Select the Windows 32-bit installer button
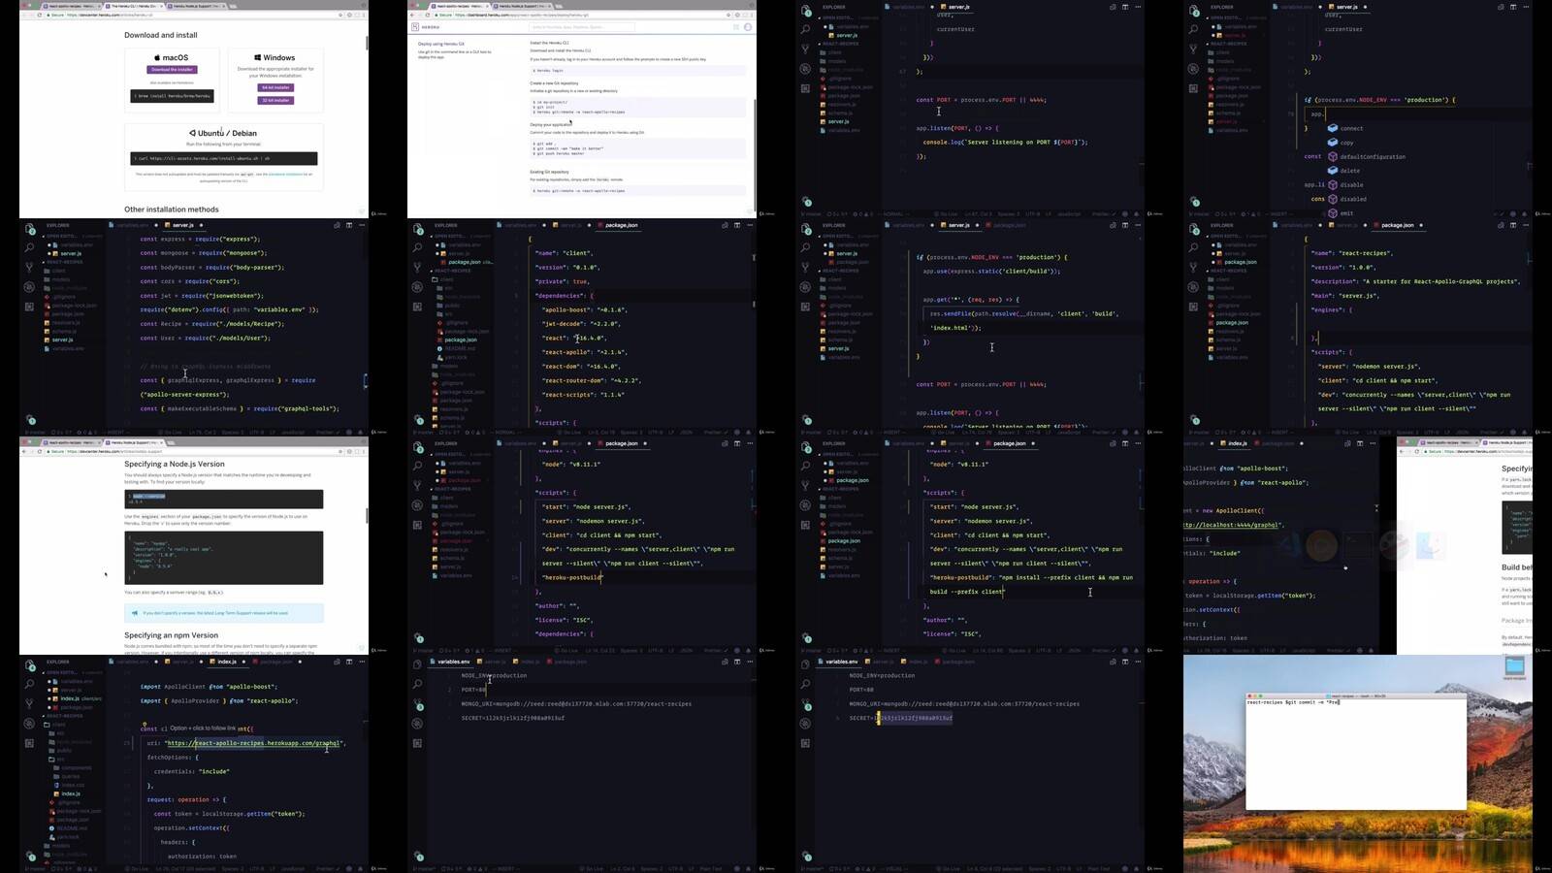This screenshot has width=1552, height=873. coord(276,100)
